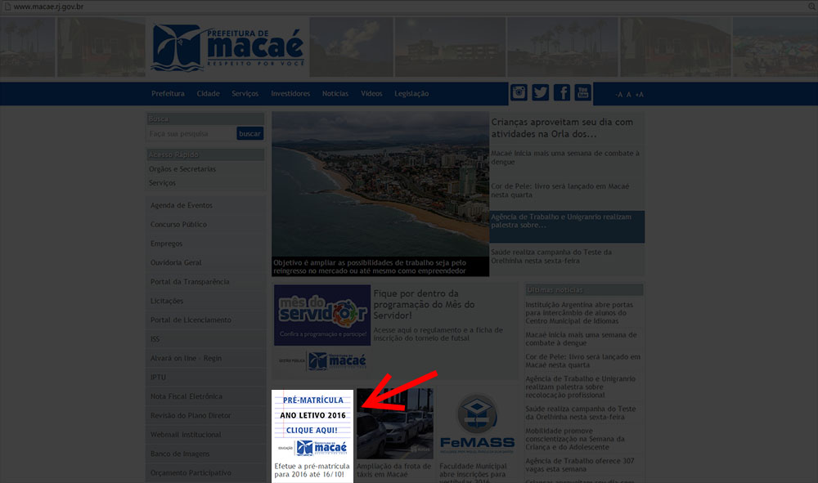The height and width of the screenshot is (483, 818).
Task: Open the Notícias menu
Action: [x=335, y=94]
